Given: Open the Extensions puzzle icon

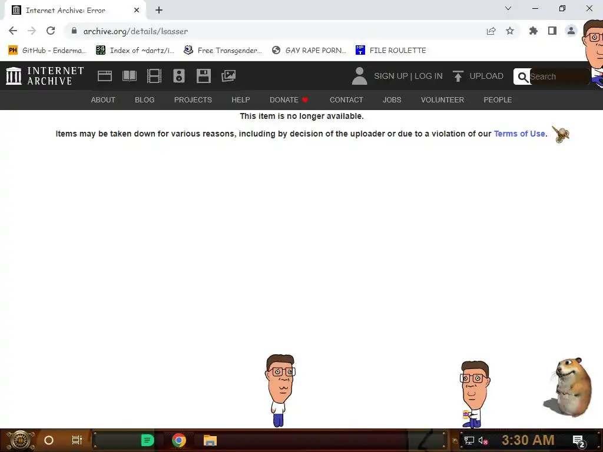Looking at the screenshot, I should click(x=534, y=31).
